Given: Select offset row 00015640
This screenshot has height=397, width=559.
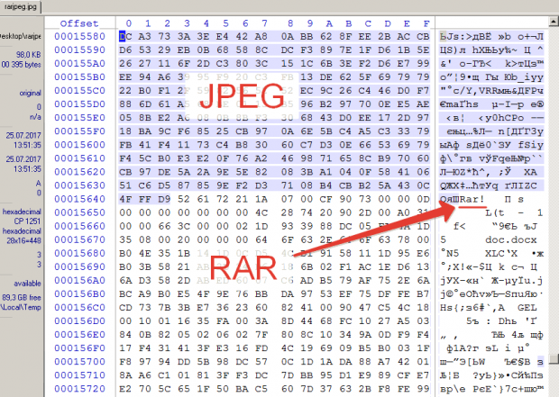Looking at the screenshot, I should pos(80,199).
